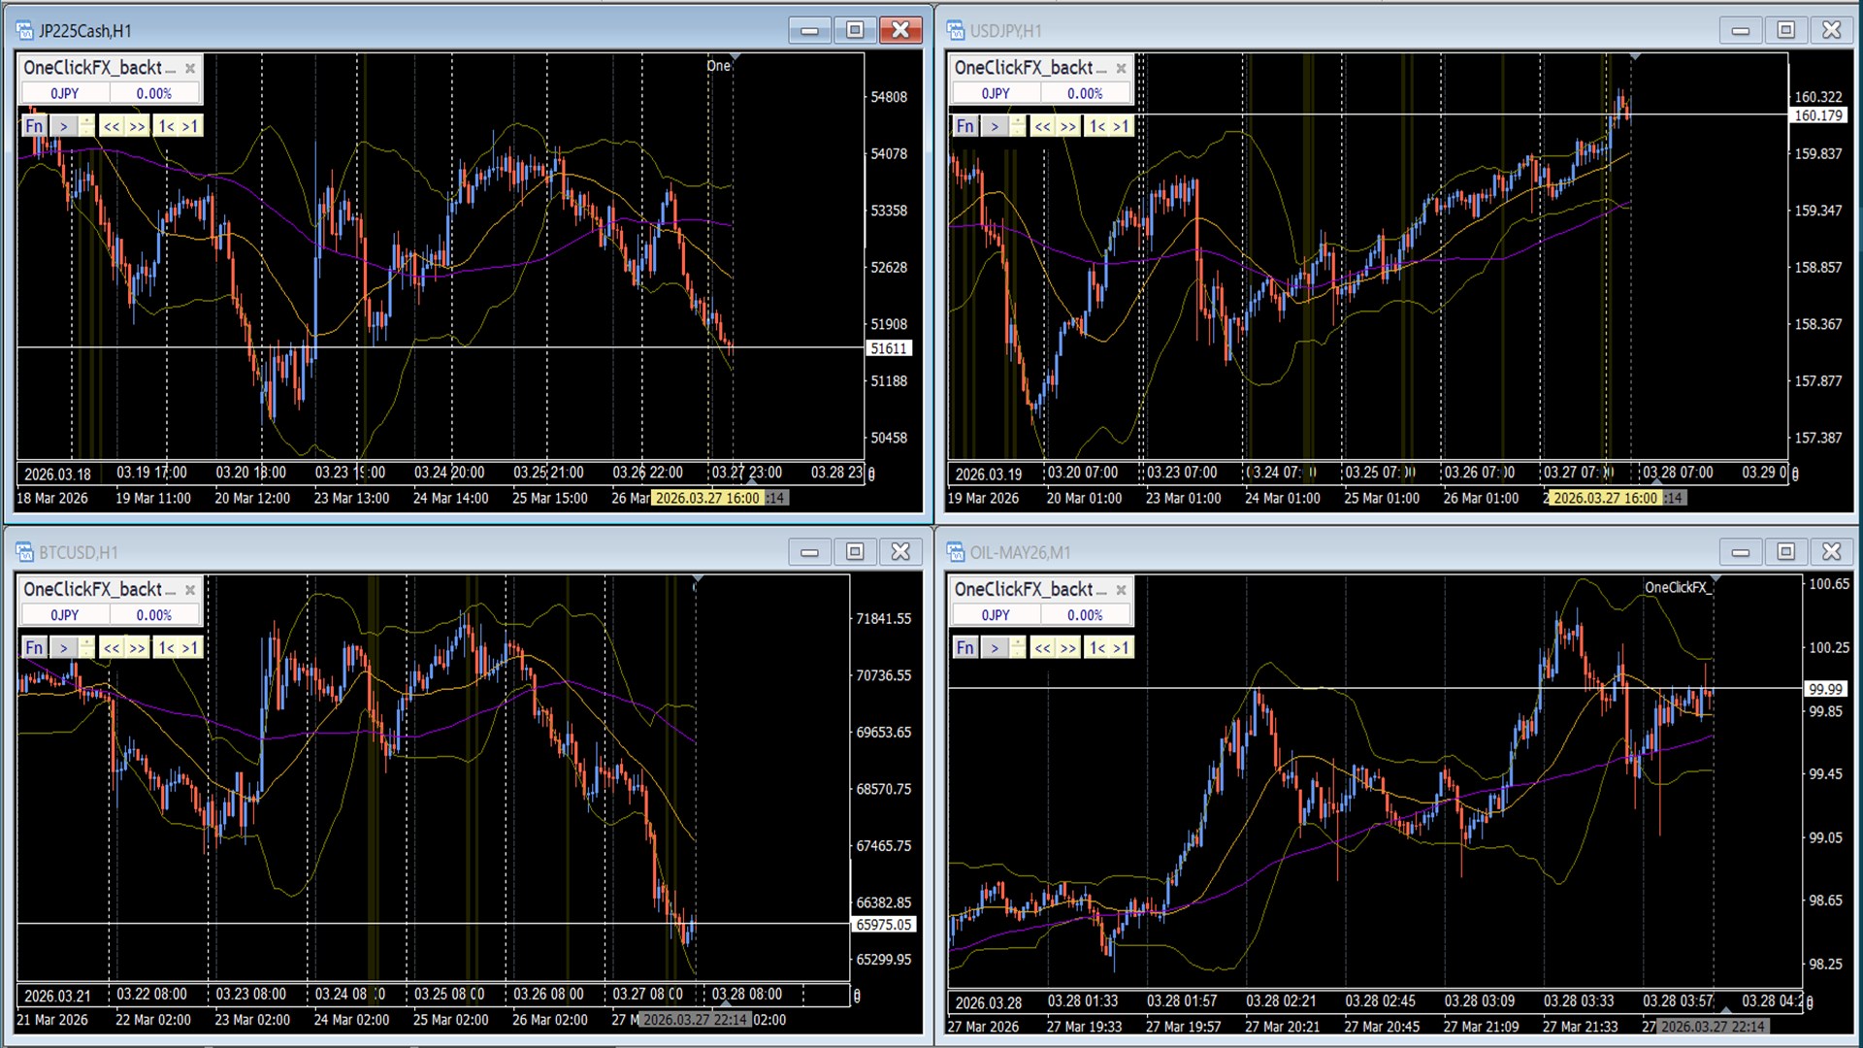Click fast forward >> in OIL-MAY26 chart
Screen dimensions: 1863x1048
(1068, 648)
